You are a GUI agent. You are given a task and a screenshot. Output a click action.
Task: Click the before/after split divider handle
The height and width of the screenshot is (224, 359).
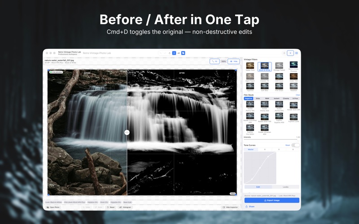[127, 132]
